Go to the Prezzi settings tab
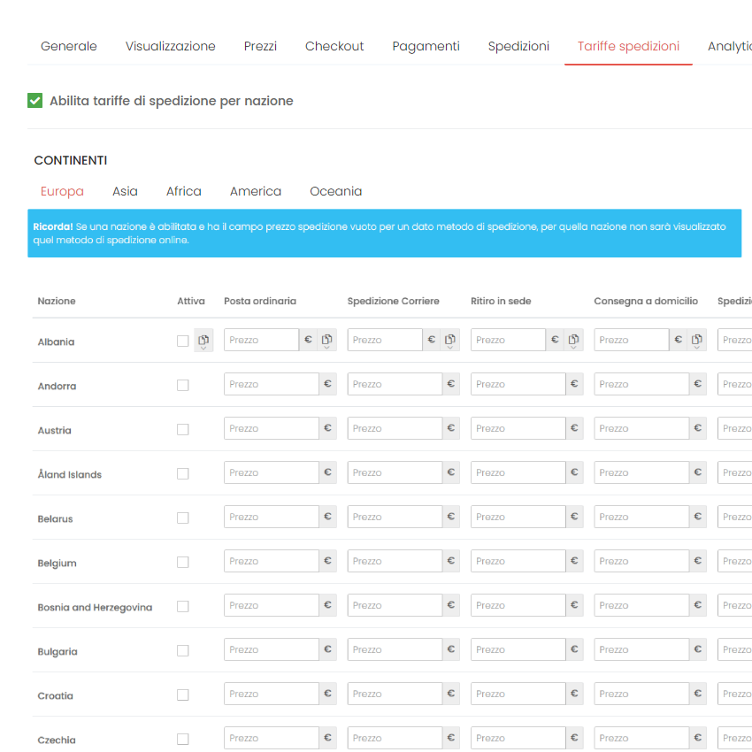Viewport: 752px width, 752px height. [260, 46]
